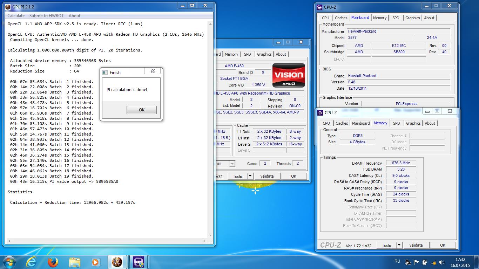Click OK in Memory CPU-Z window

443,245
